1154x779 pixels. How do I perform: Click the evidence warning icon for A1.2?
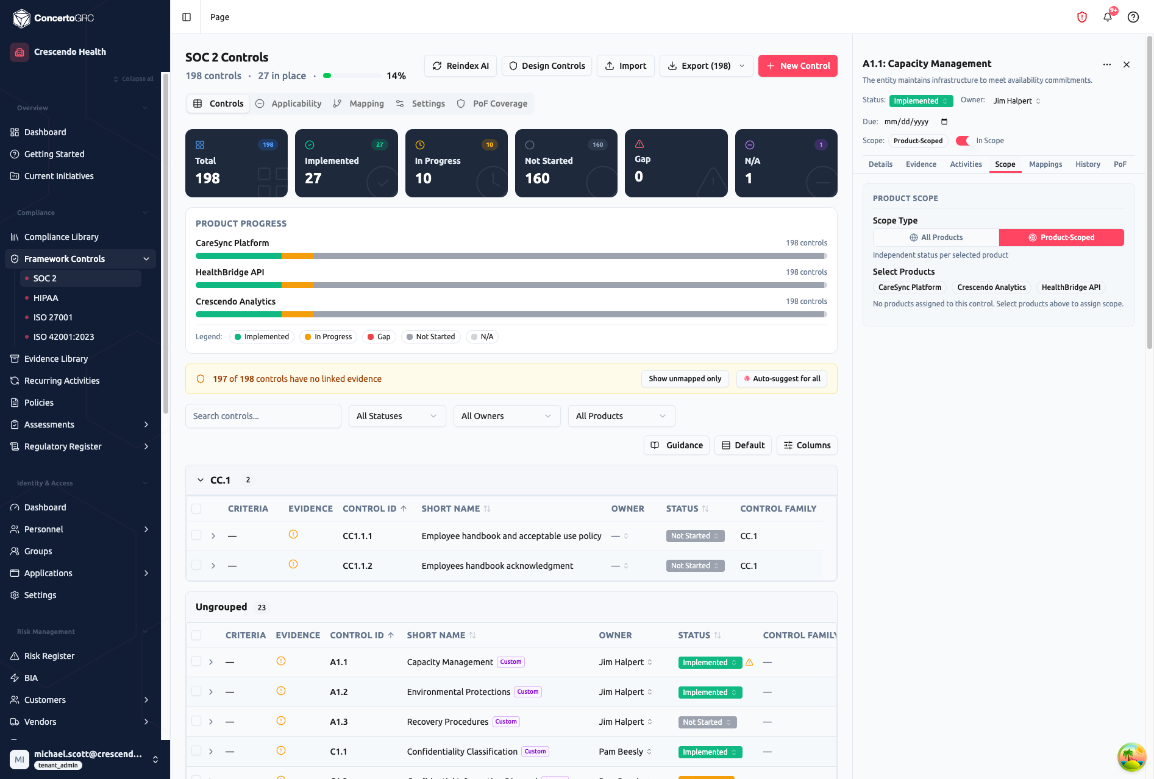tap(281, 691)
